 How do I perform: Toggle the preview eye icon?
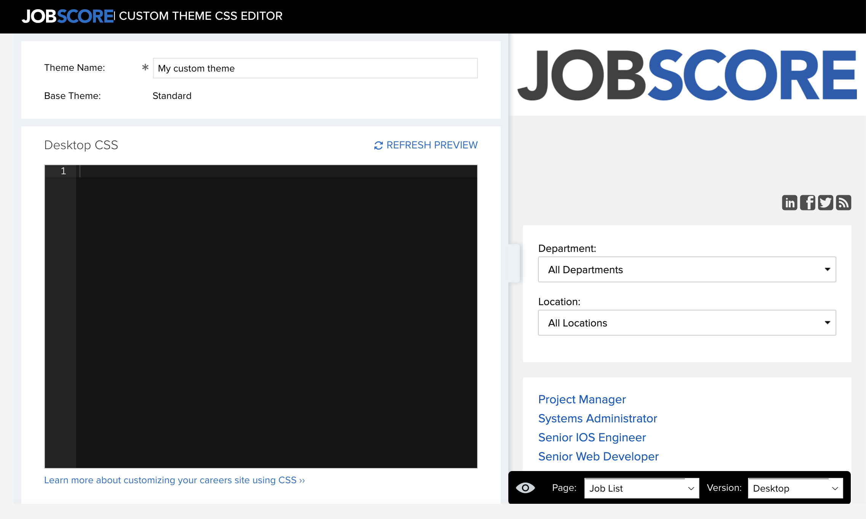(525, 488)
